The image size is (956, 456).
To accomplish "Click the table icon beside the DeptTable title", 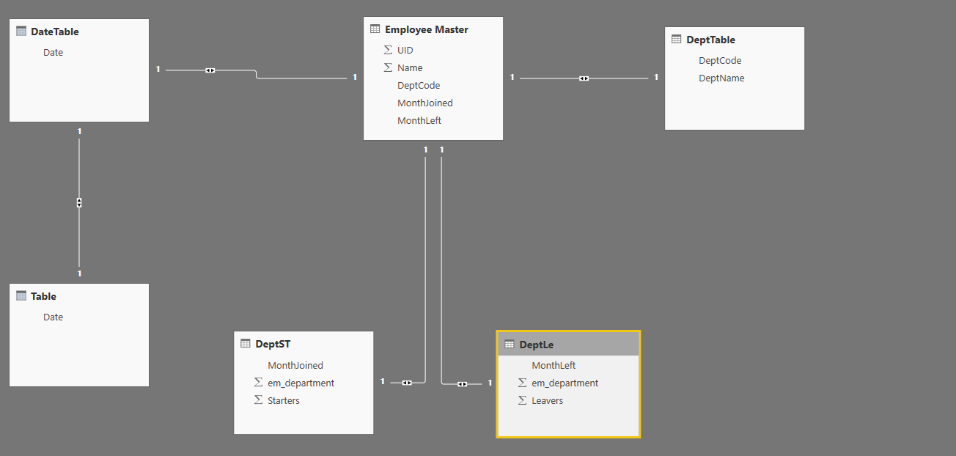I will pyautogui.click(x=677, y=40).
